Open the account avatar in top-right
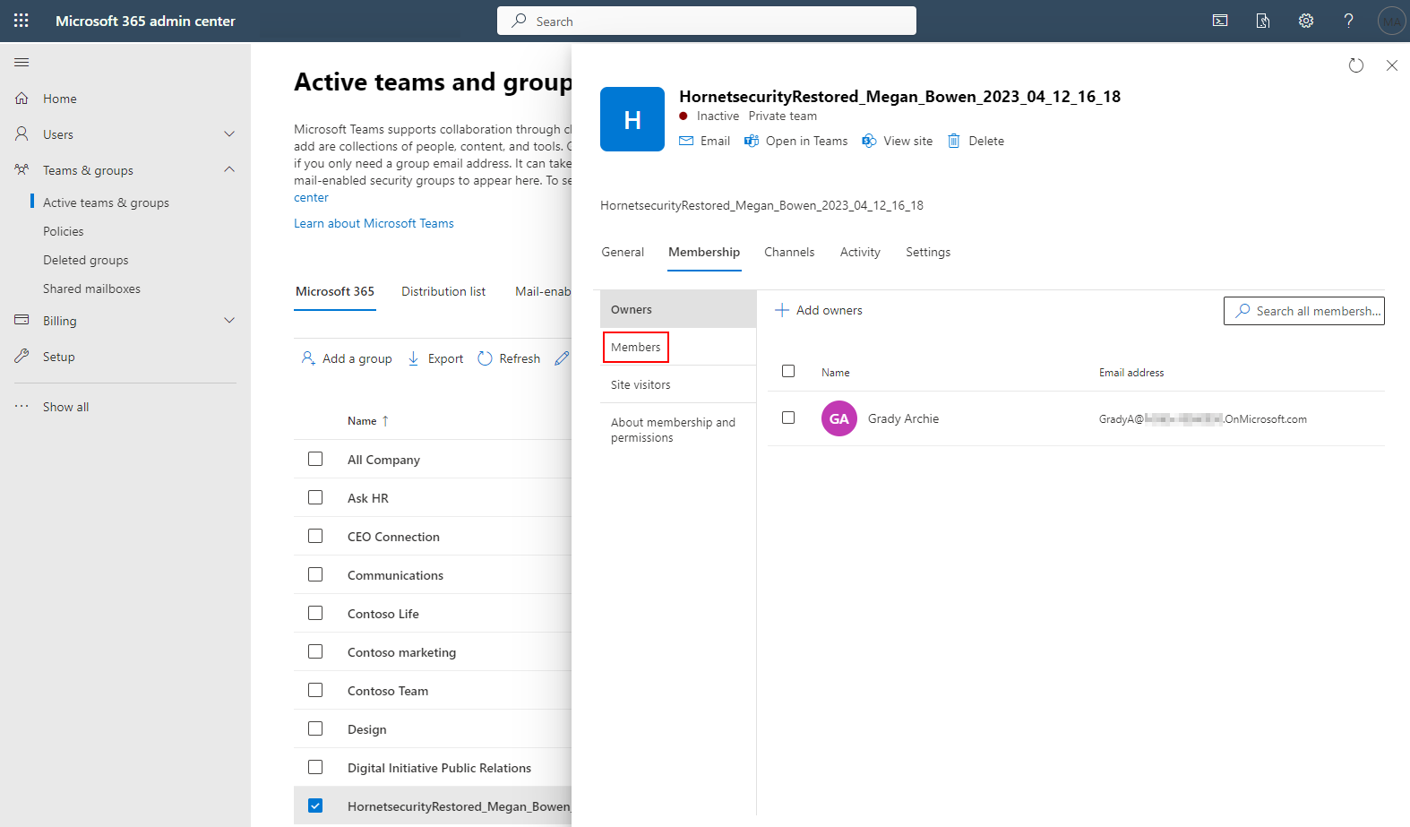The image size is (1410, 827). click(1391, 21)
